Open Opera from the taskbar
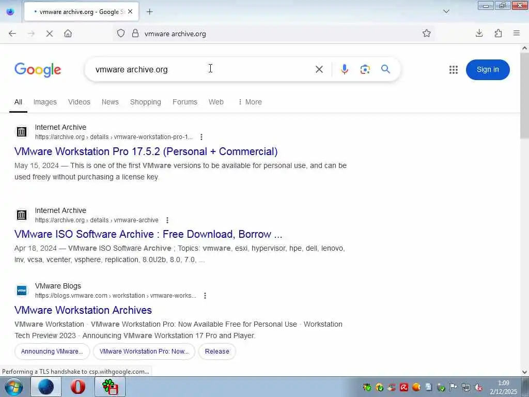Viewport: 529px width, 397px height. [77, 387]
